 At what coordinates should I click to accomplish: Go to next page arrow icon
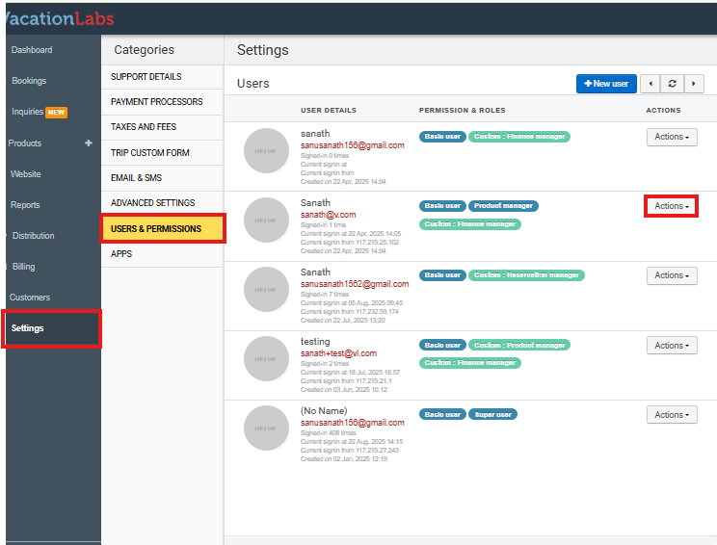pos(694,84)
